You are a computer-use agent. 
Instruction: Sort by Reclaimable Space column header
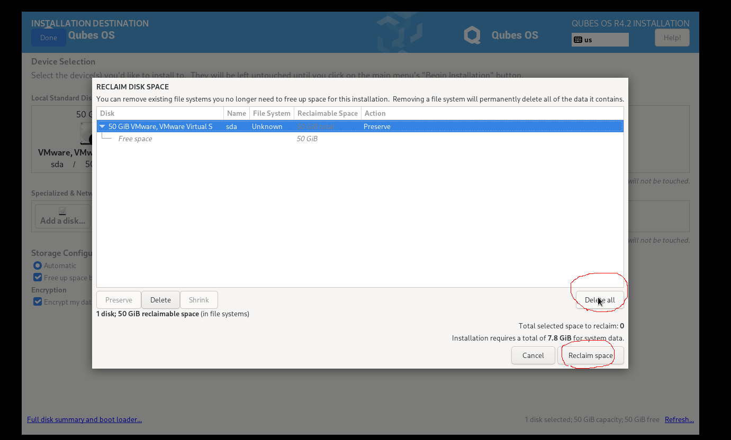point(328,113)
